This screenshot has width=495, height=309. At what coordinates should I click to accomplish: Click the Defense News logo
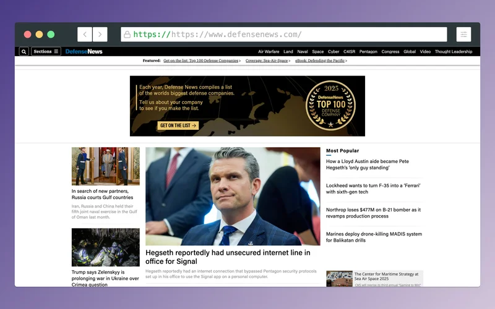pos(84,51)
